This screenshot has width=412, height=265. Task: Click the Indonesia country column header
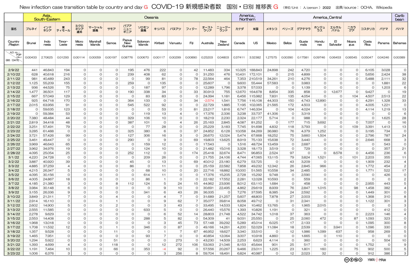coord(47,43)
